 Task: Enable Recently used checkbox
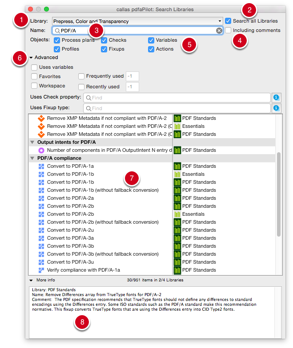(x=81, y=87)
